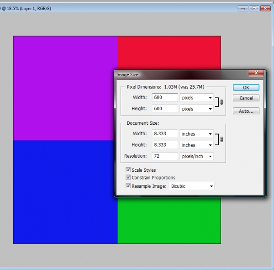
Task: Uncheck Scale Styles checkbox
Action: tap(128, 170)
